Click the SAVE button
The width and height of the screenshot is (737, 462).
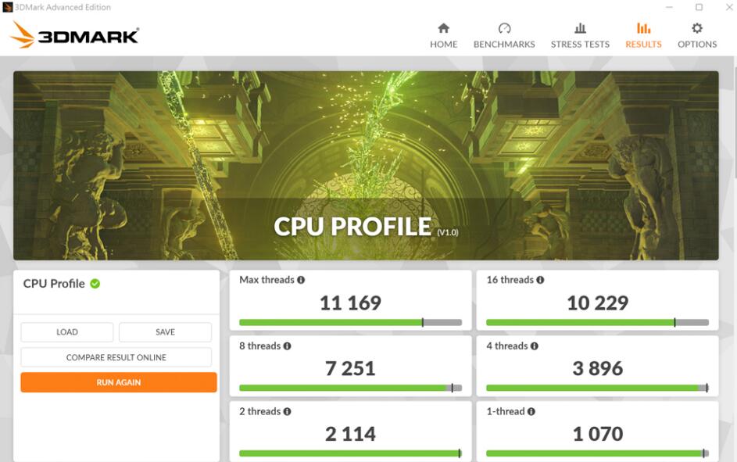click(165, 331)
